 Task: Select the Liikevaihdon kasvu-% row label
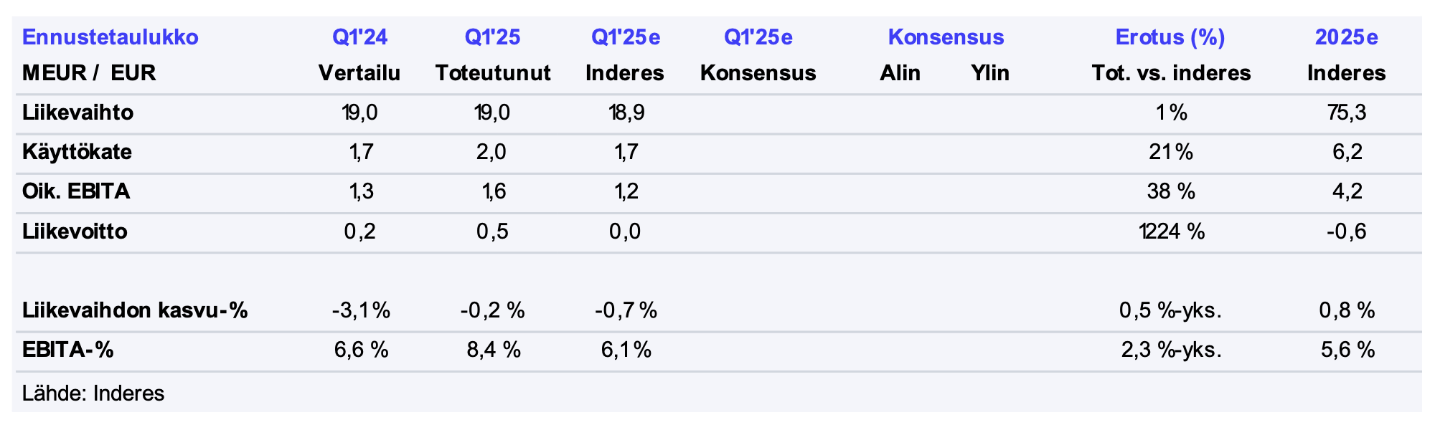point(135,310)
